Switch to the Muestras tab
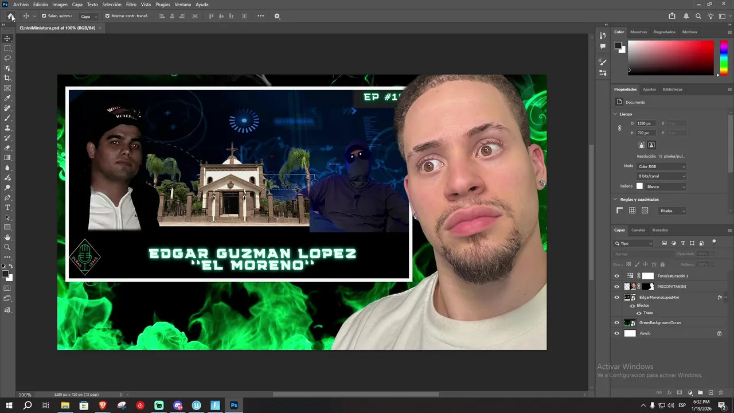The image size is (734, 413). point(638,32)
